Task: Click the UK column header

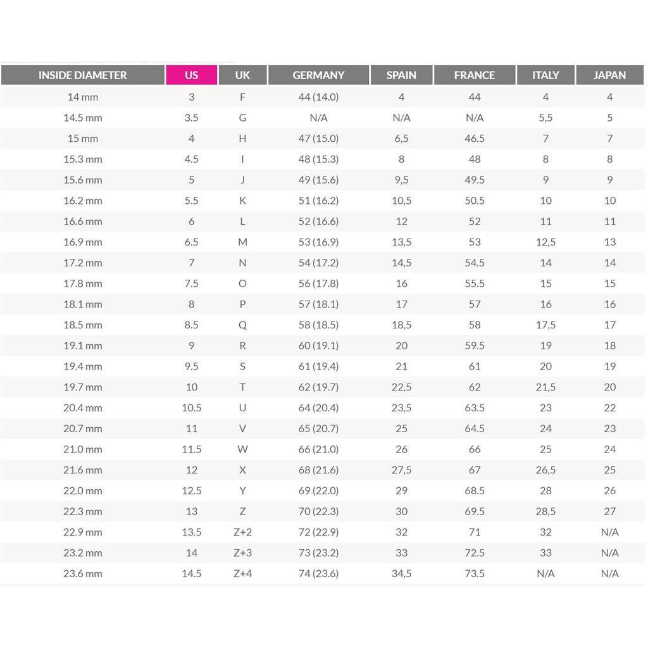Action: [242, 75]
